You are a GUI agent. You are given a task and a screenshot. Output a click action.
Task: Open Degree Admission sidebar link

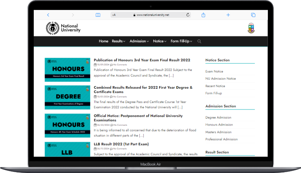click(218, 118)
